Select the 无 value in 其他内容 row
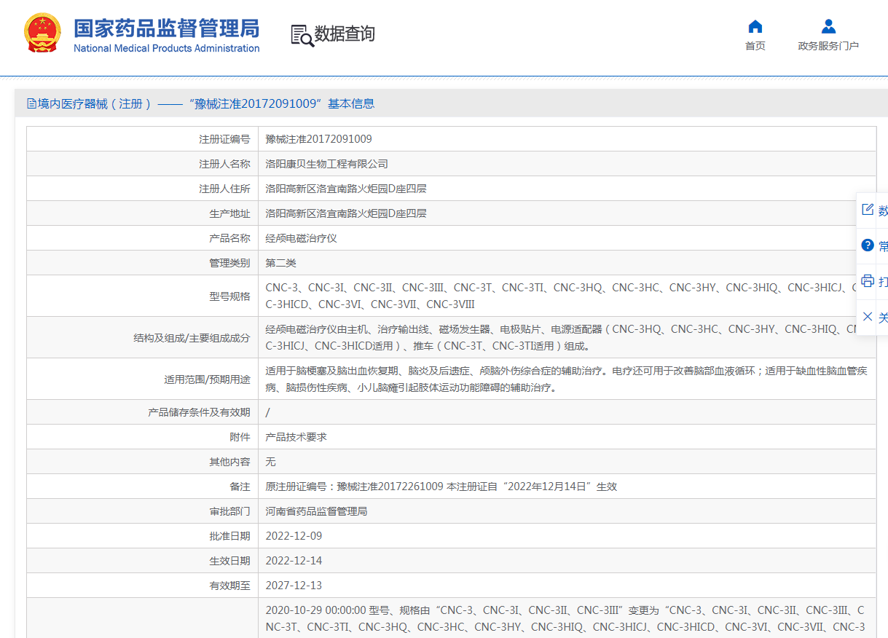 [x=270, y=462]
